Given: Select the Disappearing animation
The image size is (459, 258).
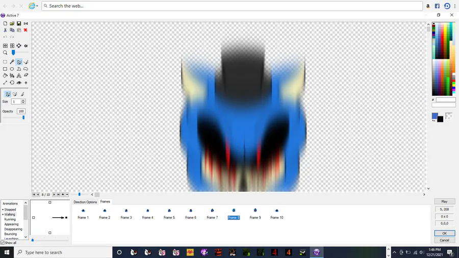Looking at the screenshot, I should pyautogui.click(x=13, y=229).
